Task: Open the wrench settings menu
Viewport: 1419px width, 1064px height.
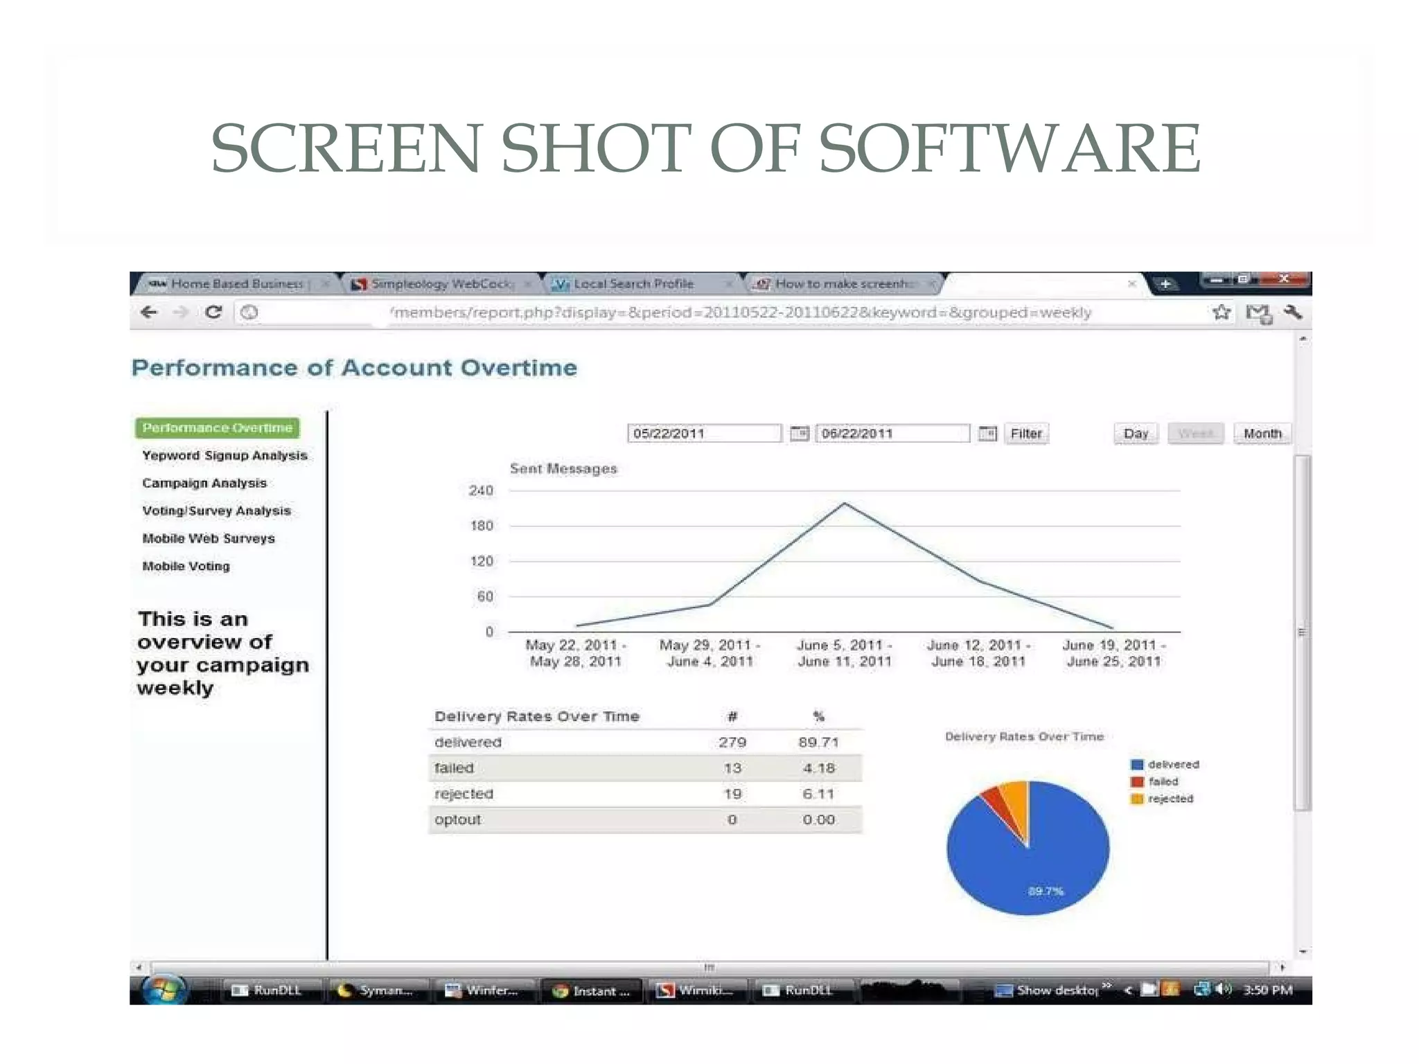Action: pyautogui.click(x=1293, y=312)
